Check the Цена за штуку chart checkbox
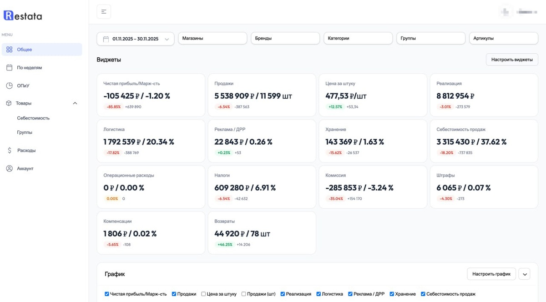The height and width of the screenshot is (302, 546). pos(203,294)
